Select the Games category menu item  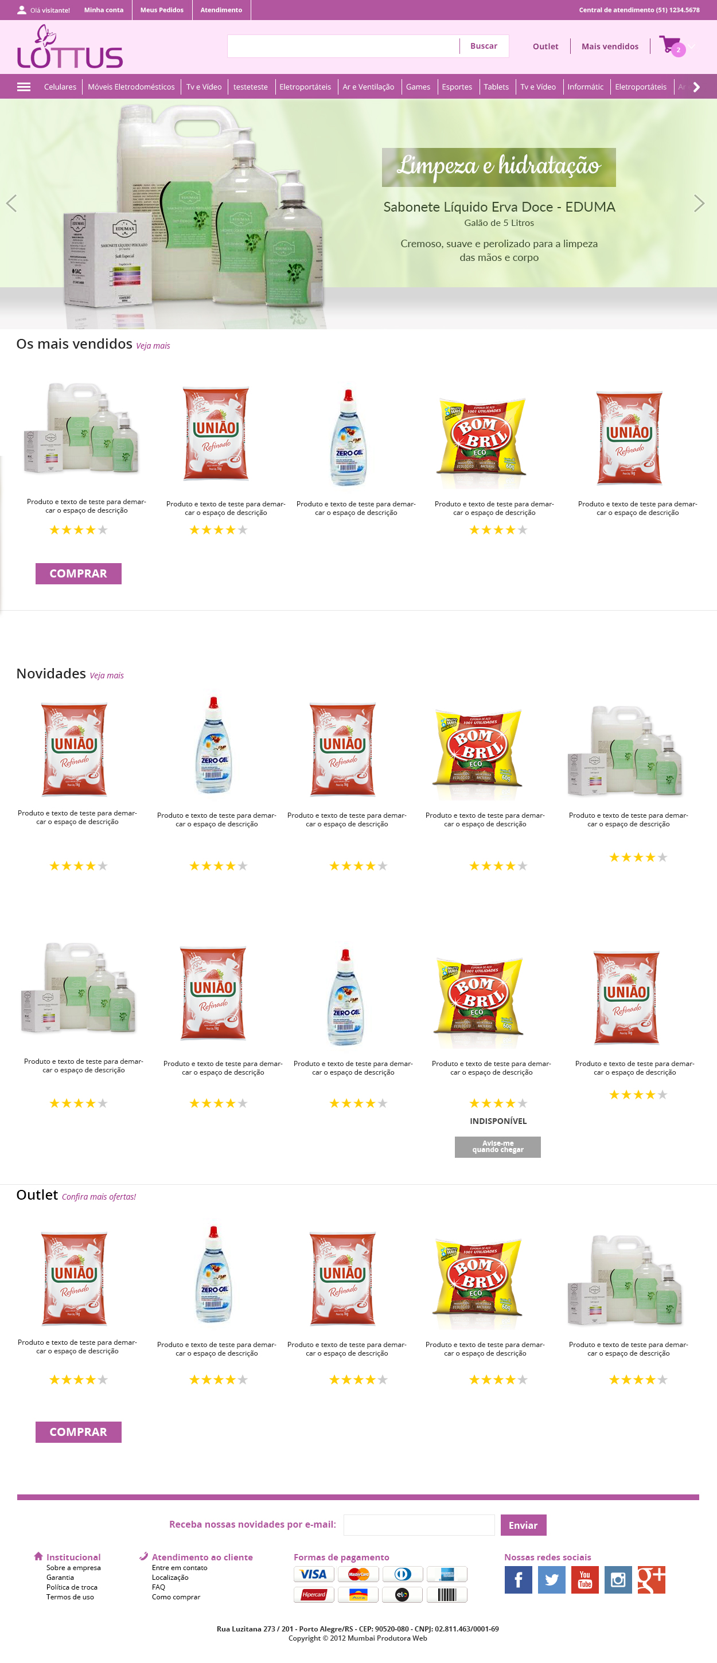(418, 87)
